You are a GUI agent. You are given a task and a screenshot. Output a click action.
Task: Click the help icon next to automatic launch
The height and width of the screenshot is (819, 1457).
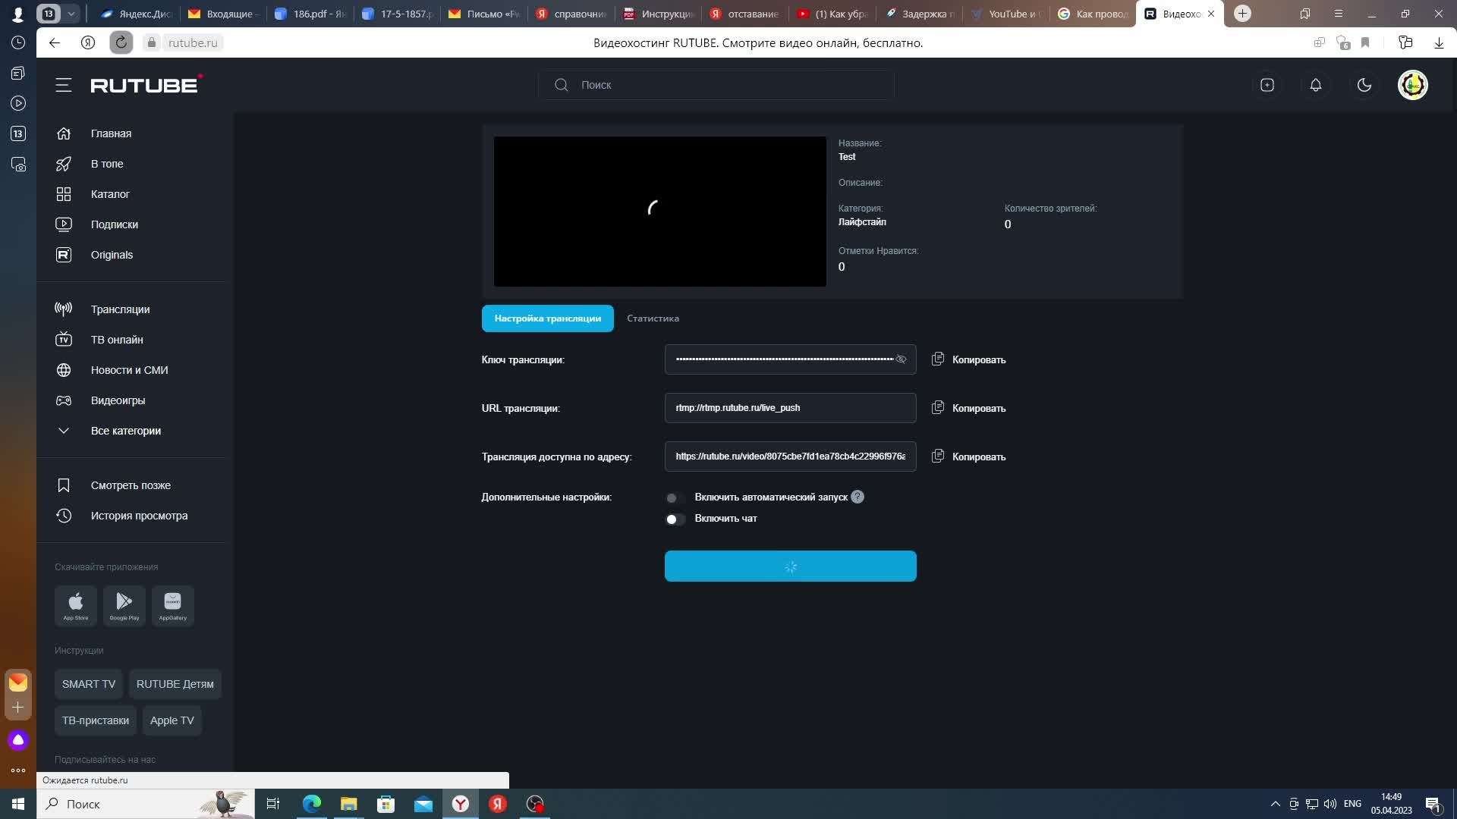(x=858, y=497)
